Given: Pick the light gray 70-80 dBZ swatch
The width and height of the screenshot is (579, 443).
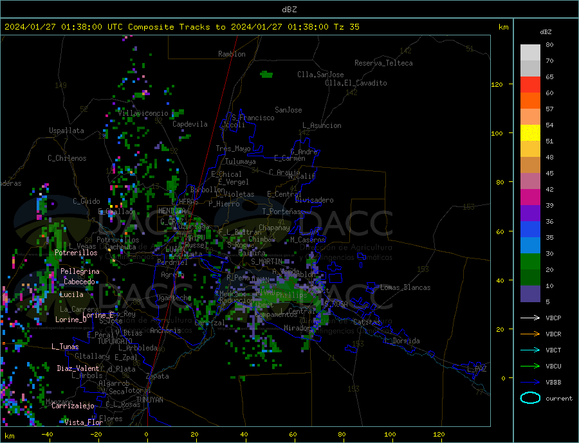Looking at the screenshot, I should [530, 53].
